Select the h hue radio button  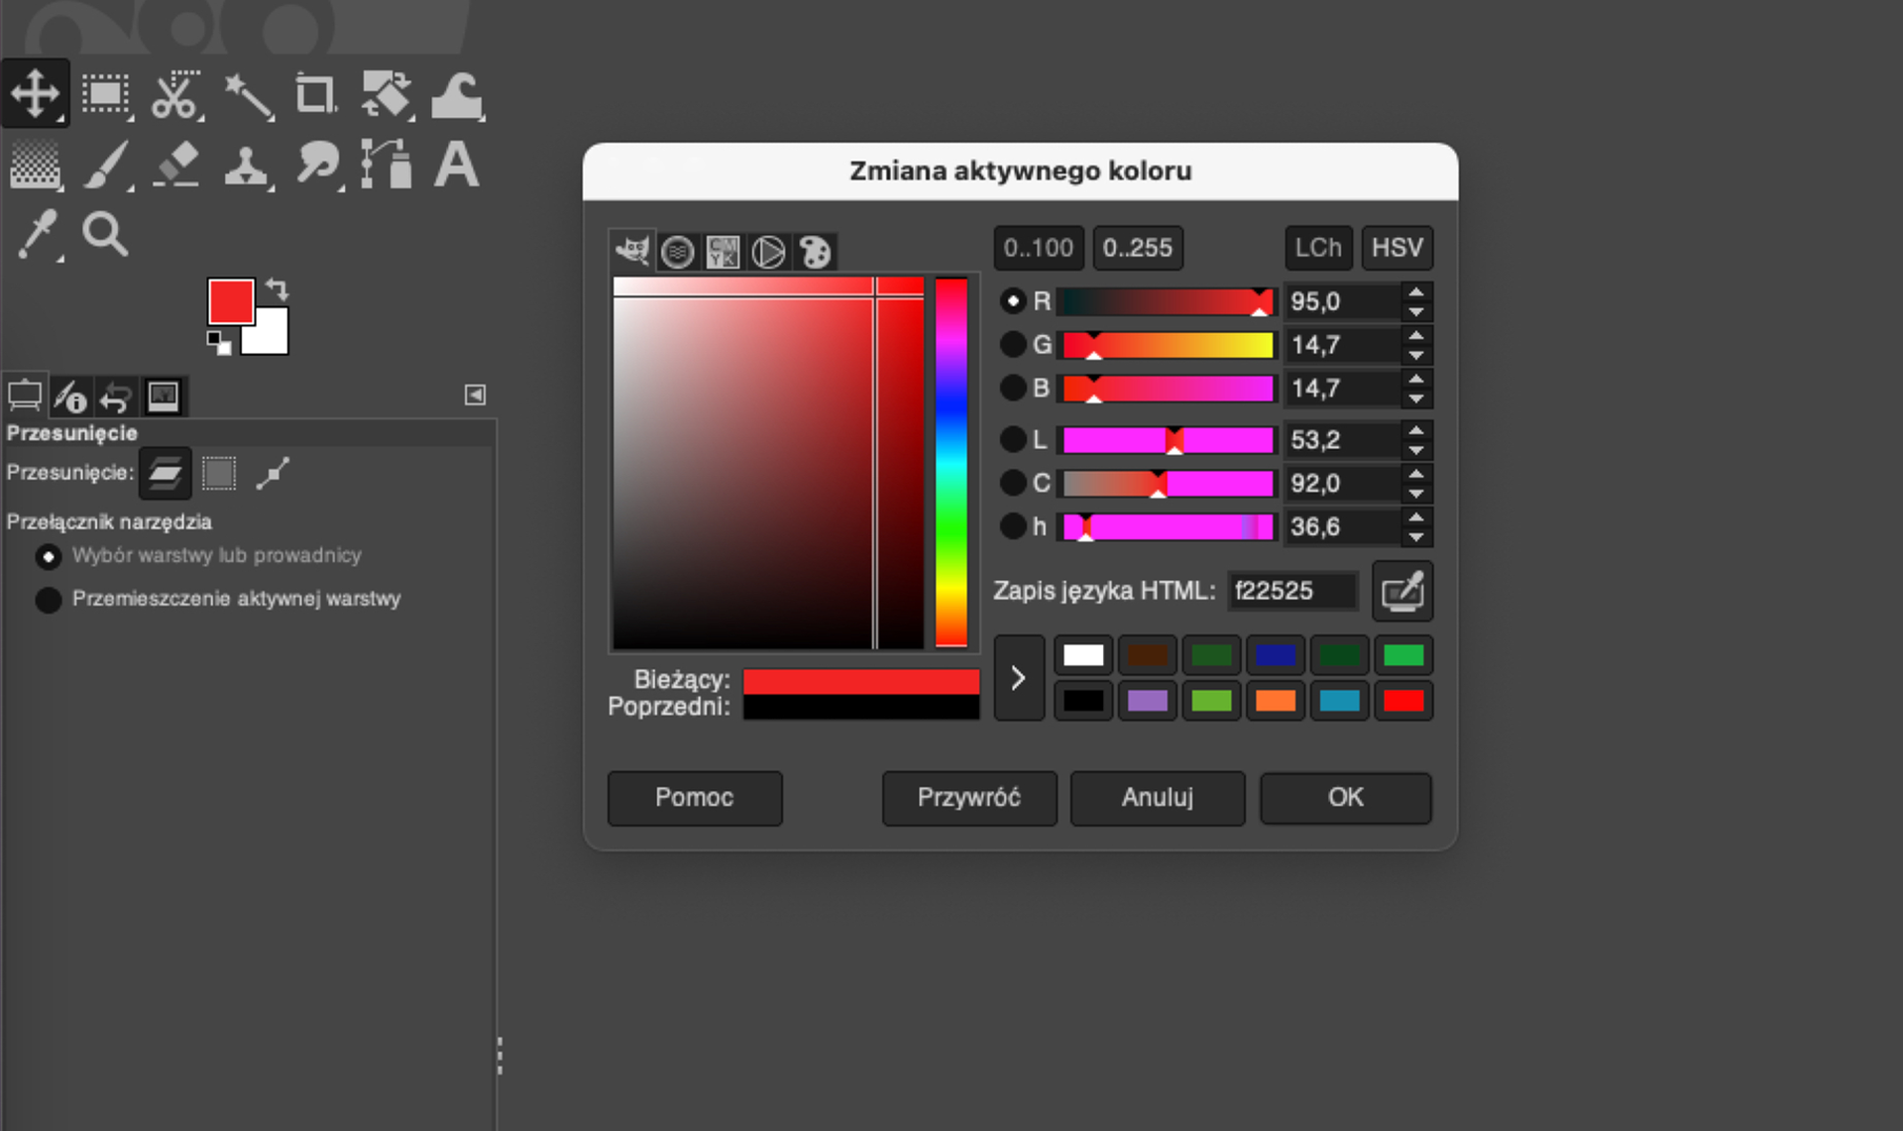tap(1013, 526)
